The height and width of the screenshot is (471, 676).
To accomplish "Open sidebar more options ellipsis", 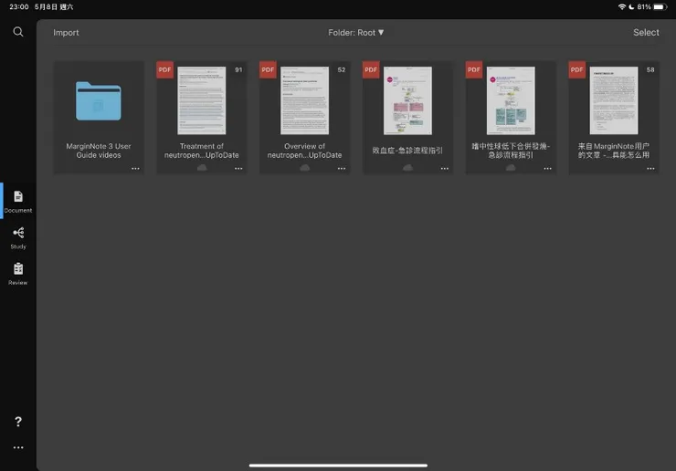I will coord(18,448).
